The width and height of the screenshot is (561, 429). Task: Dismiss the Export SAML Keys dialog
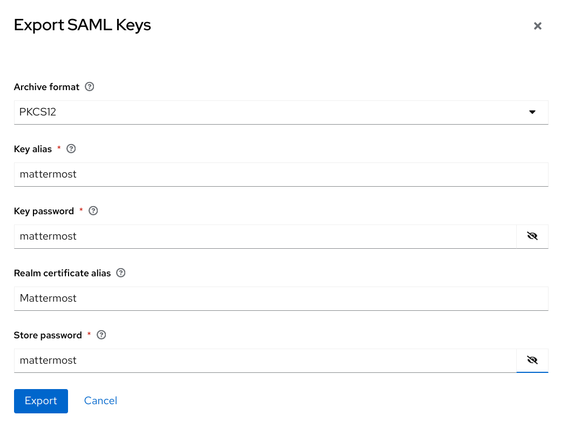pos(537,25)
